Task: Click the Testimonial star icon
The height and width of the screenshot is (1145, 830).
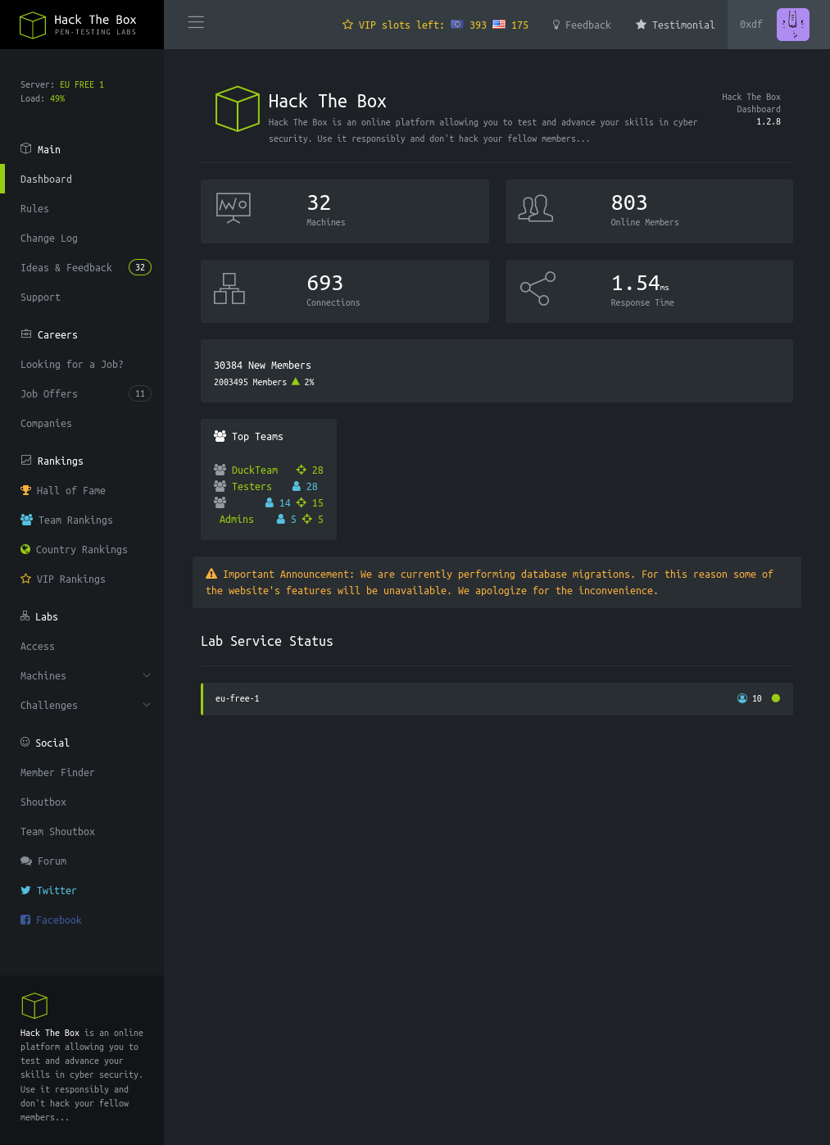Action: [641, 25]
